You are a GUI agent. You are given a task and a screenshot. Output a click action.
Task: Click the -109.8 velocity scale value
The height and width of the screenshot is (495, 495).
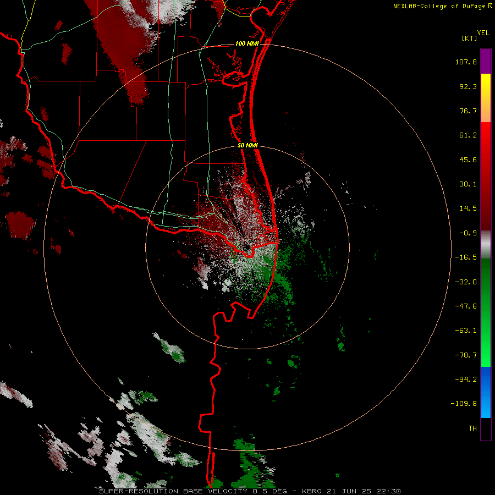[x=464, y=404]
